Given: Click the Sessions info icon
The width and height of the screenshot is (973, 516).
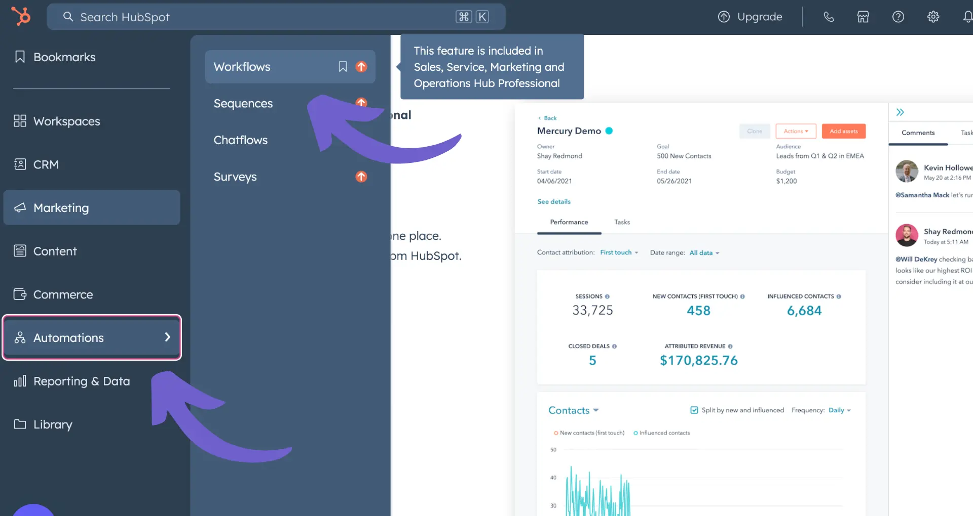Looking at the screenshot, I should point(607,296).
